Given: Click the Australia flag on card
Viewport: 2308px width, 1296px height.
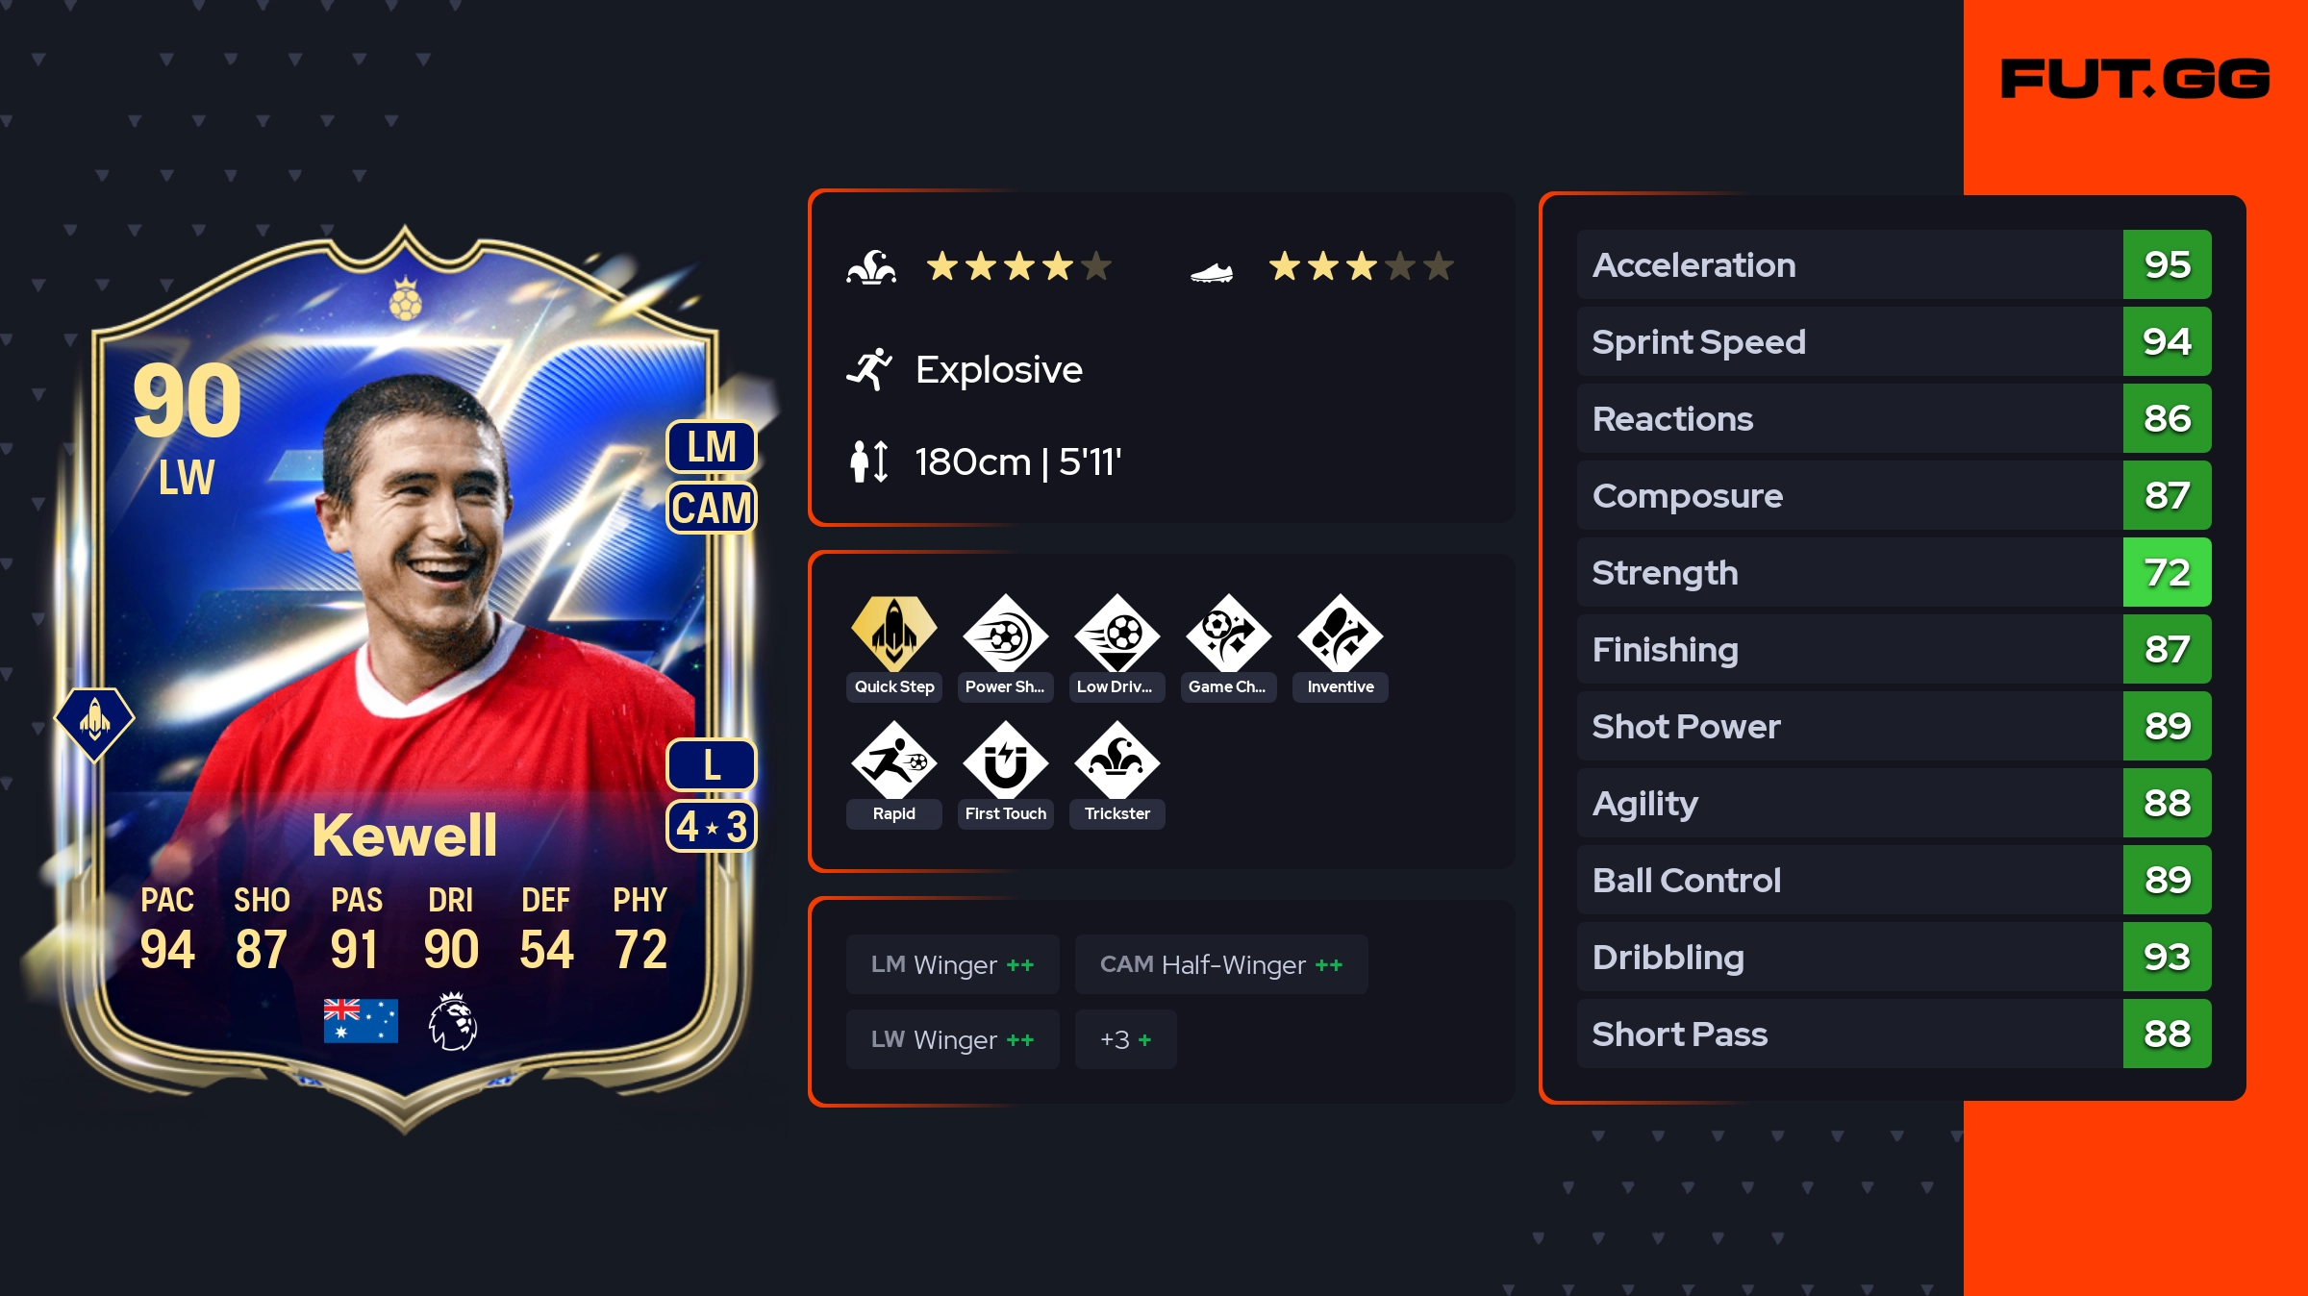Looking at the screenshot, I should click(361, 1021).
